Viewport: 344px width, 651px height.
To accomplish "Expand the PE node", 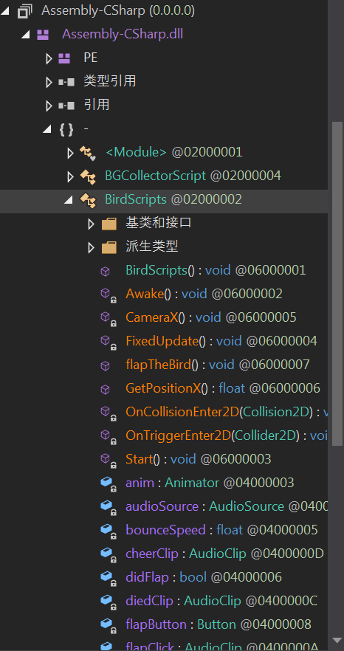I will tap(49, 58).
